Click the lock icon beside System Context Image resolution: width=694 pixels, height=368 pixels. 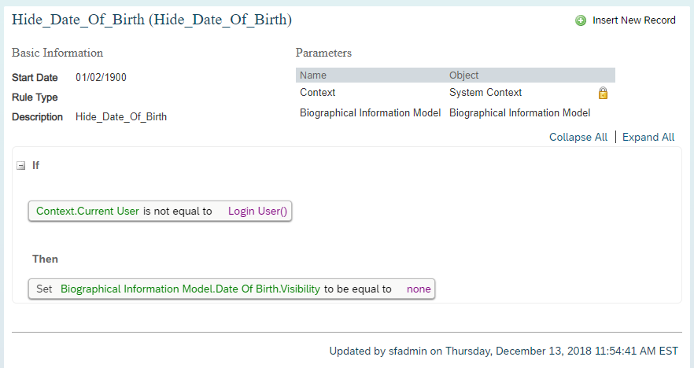click(603, 93)
